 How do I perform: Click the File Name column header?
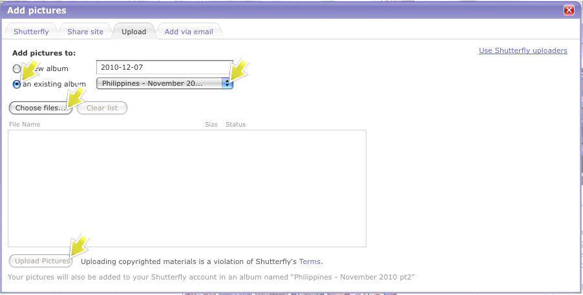(25, 125)
